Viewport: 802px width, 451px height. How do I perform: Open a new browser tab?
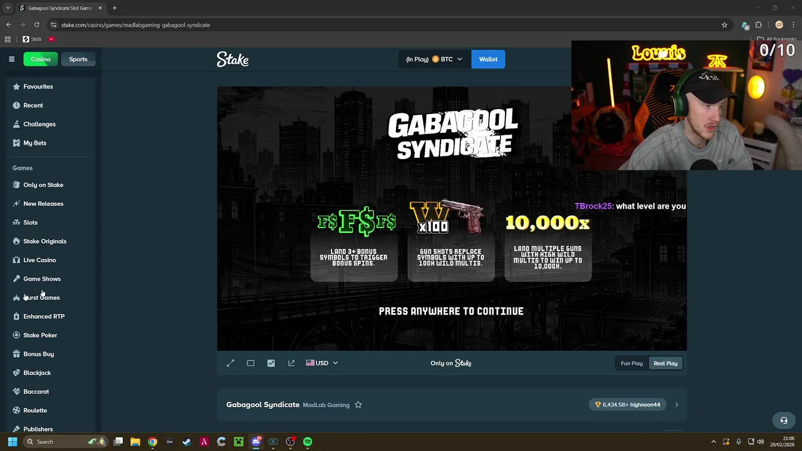click(x=115, y=8)
